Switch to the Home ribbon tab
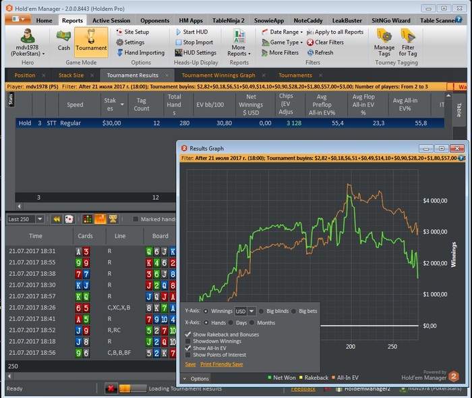This screenshot has width=472, height=398. (44, 20)
